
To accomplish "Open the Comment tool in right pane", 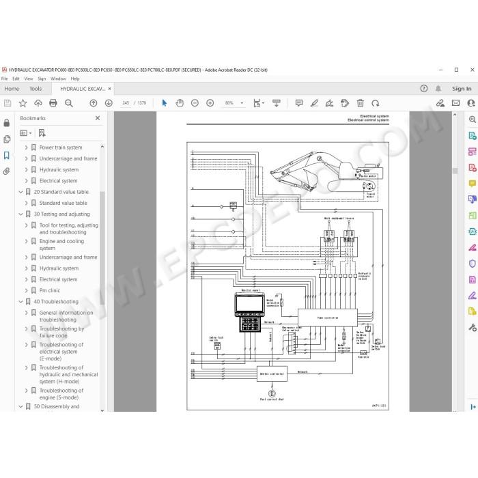I will (473, 183).
